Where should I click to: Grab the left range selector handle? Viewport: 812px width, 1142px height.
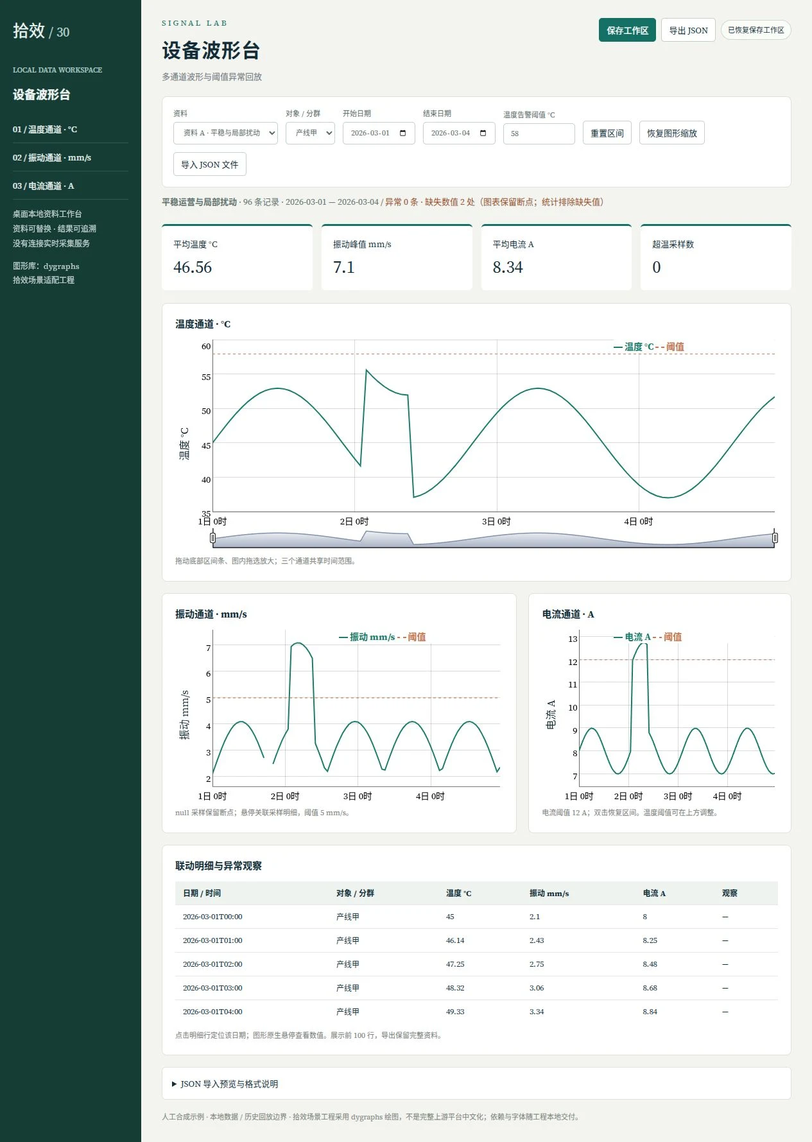pos(213,538)
